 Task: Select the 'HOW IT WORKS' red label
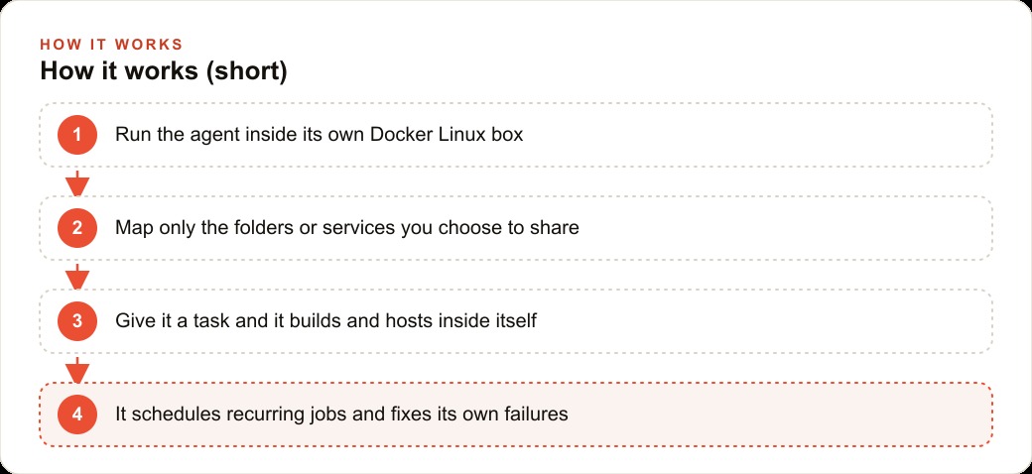pos(111,45)
